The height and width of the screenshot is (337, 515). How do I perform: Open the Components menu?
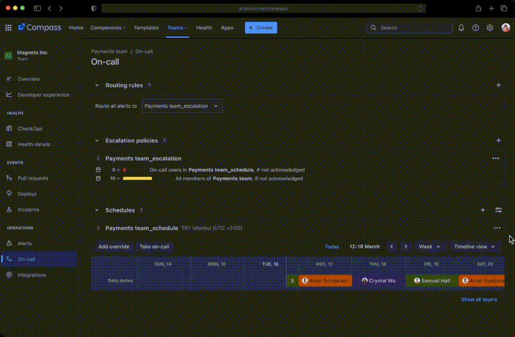108,28
